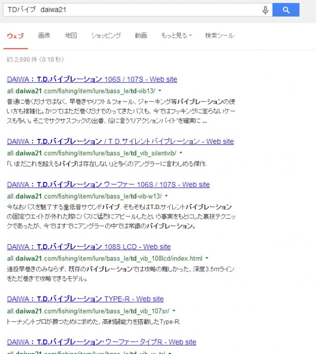Click the green URL ending td-vib13/

point(81,91)
